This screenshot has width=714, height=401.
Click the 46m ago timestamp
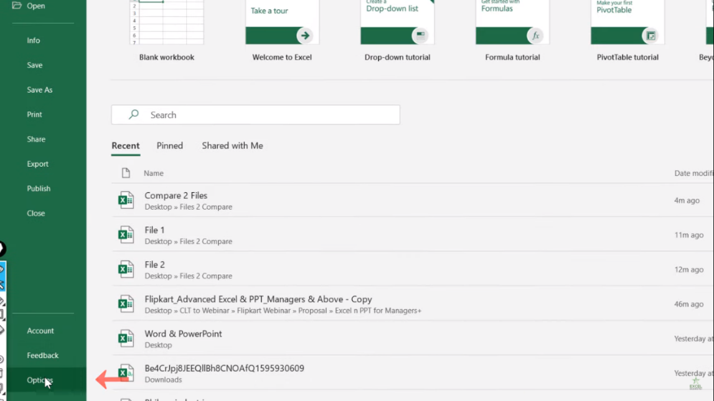click(x=688, y=304)
